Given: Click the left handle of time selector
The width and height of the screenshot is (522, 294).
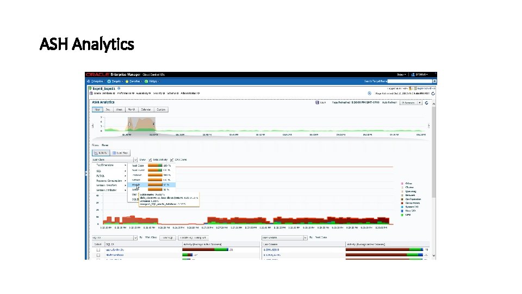Looking at the screenshot, I should coord(129,124).
